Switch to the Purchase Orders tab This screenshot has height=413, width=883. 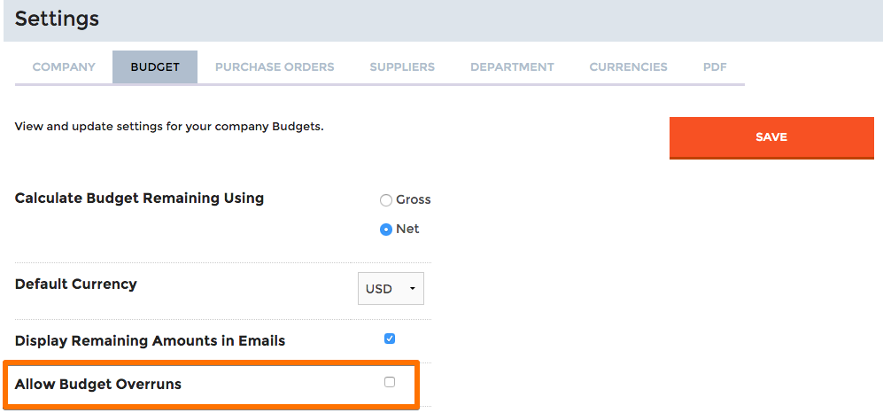[275, 67]
